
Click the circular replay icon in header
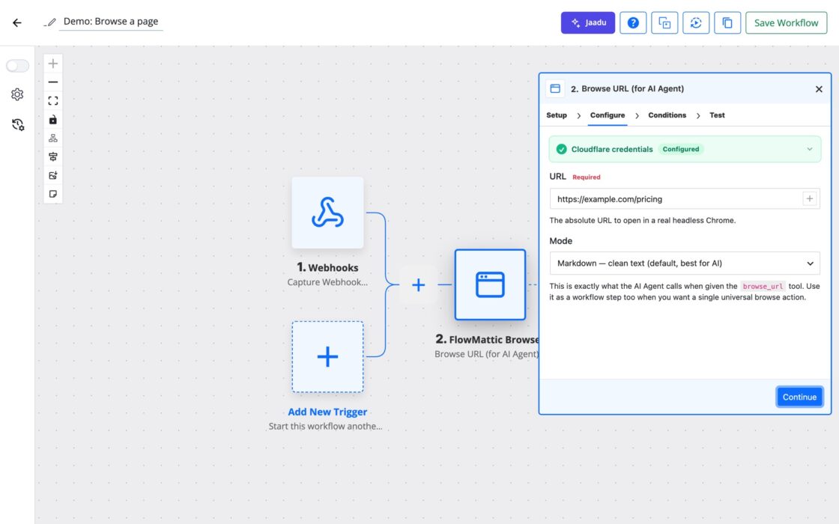pyautogui.click(x=696, y=22)
